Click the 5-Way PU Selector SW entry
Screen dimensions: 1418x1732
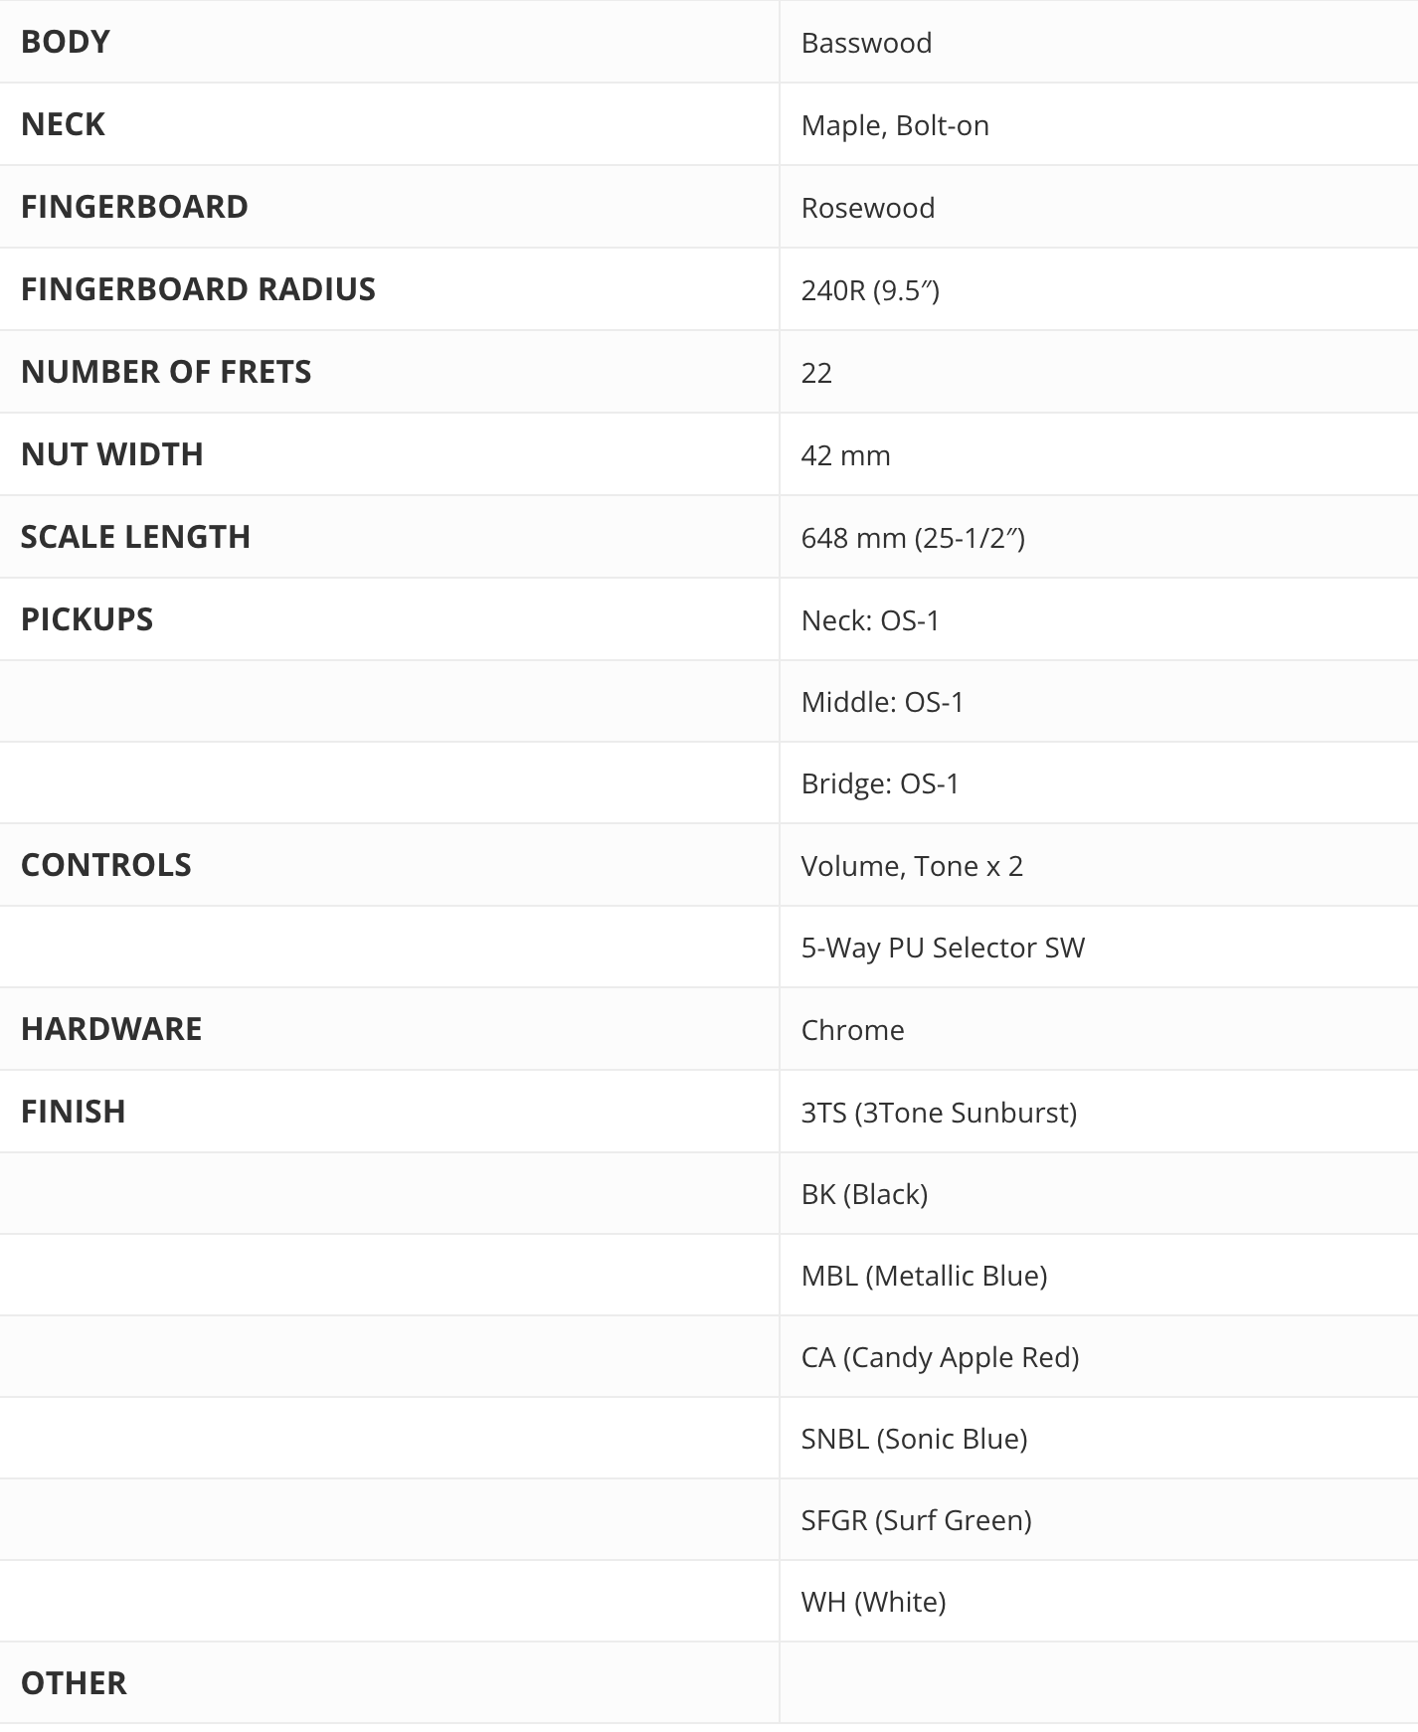[x=943, y=948]
